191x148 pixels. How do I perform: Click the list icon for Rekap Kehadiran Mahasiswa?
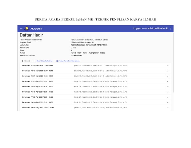tap(57, 61)
